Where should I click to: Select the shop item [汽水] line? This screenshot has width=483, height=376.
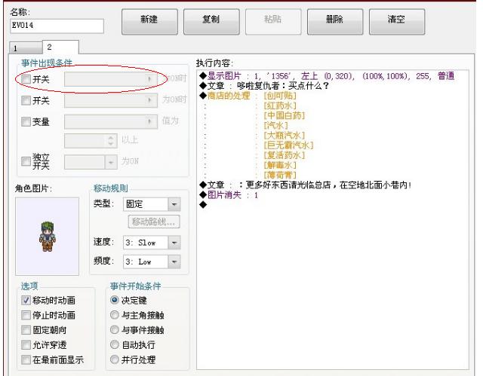[275, 125]
